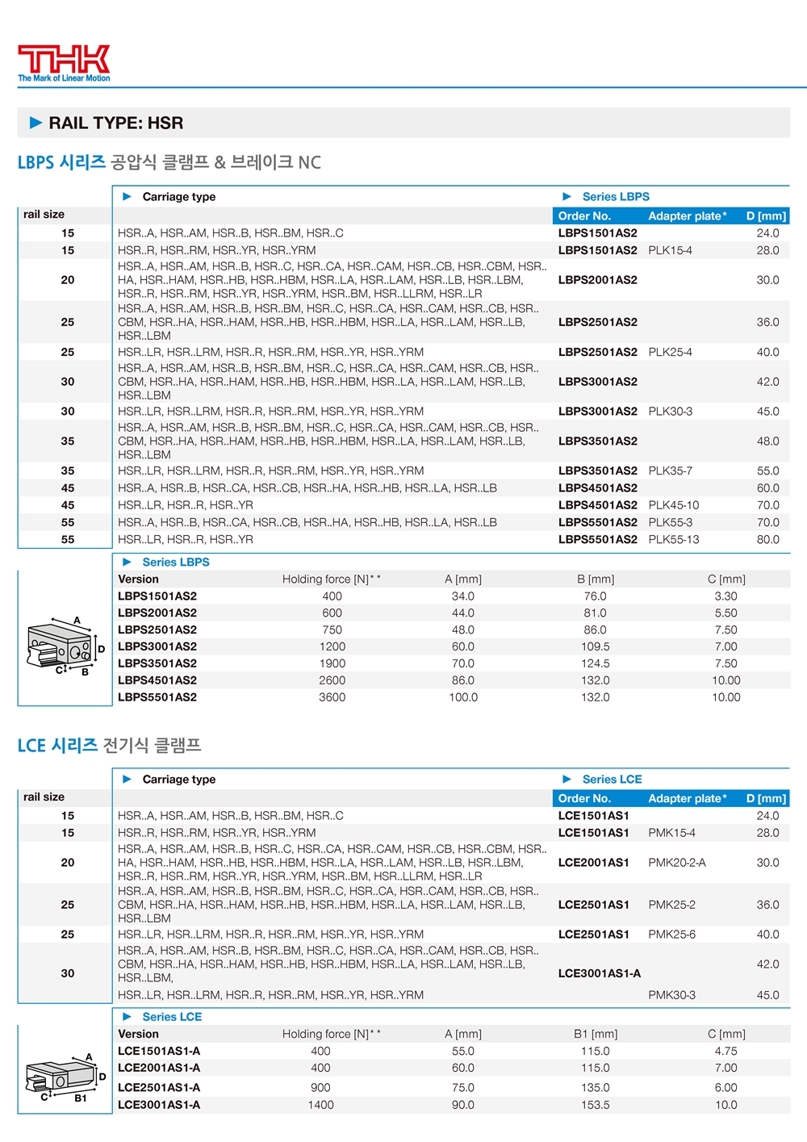Click the C value 4.75
Screen dimensions: 807x1142
click(x=726, y=1052)
